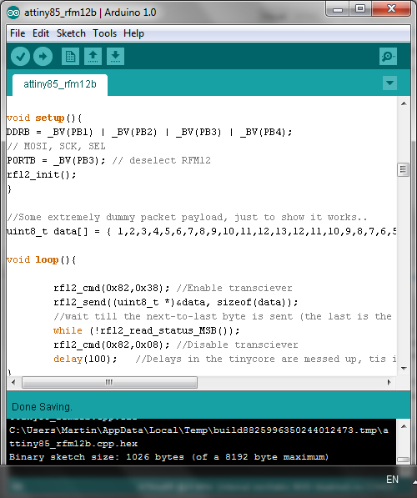Open the Edit menu
Viewport: 417px width, 498px height.
41,33
